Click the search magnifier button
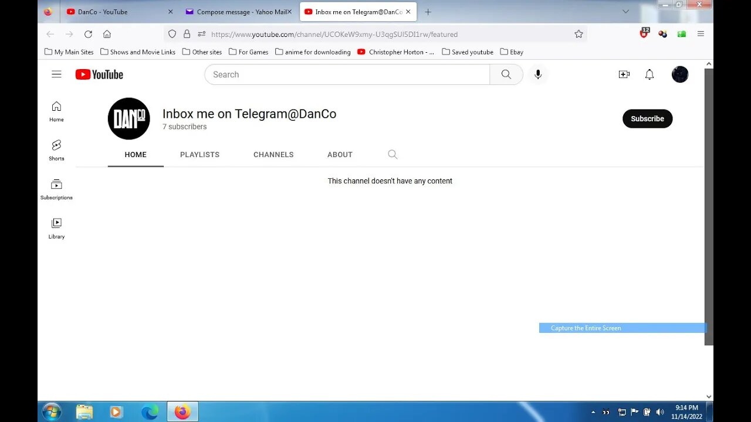The height and width of the screenshot is (422, 751). click(506, 74)
